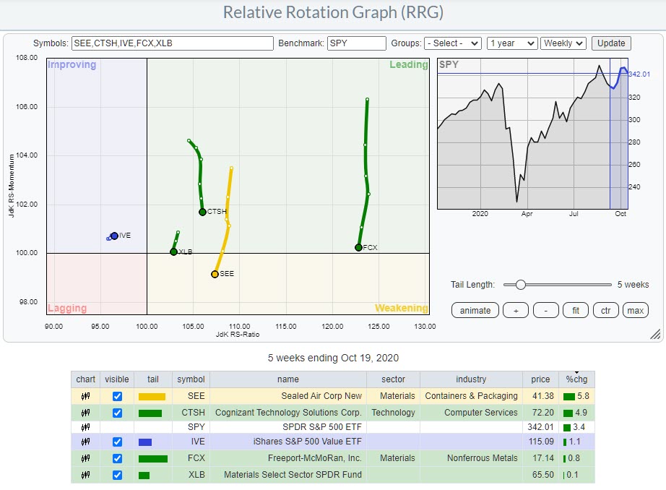666x490 pixels.
Task: Click the Benchmark input field
Action: click(356, 43)
